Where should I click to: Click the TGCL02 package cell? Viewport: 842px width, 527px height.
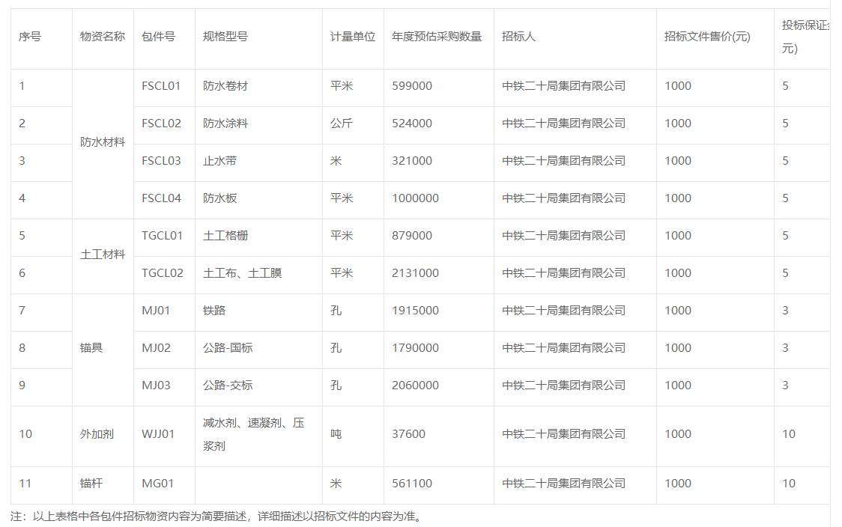[x=163, y=273]
